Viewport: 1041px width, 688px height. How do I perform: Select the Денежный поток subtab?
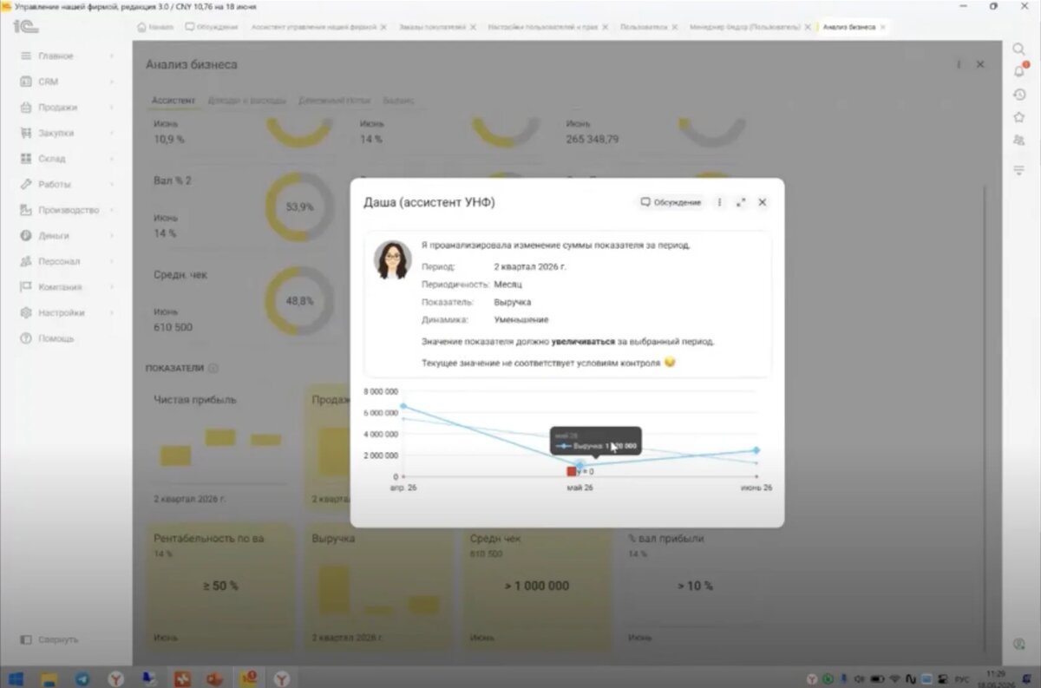click(x=334, y=101)
